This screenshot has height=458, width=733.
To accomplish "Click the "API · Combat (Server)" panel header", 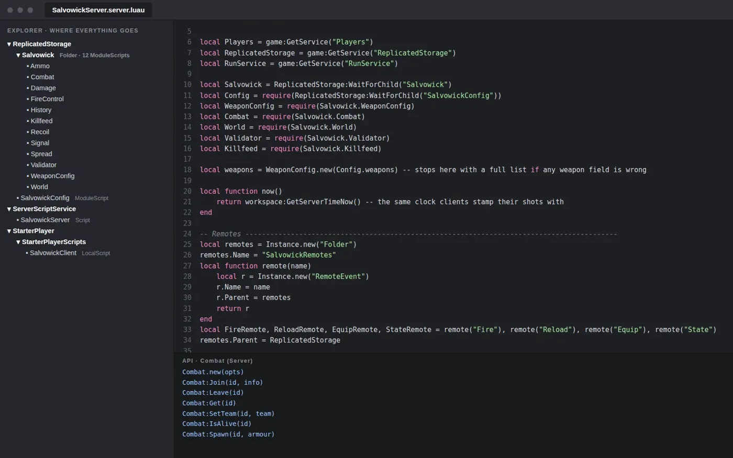I will [217, 361].
